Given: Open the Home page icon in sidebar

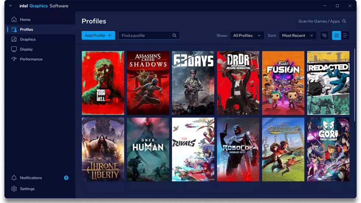Looking at the screenshot, I should click(x=14, y=20).
